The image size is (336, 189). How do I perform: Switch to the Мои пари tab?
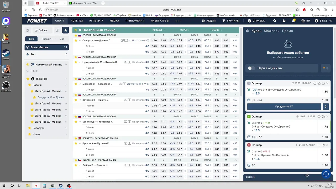click(x=271, y=31)
